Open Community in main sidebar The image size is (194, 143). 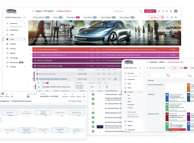point(14,62)
